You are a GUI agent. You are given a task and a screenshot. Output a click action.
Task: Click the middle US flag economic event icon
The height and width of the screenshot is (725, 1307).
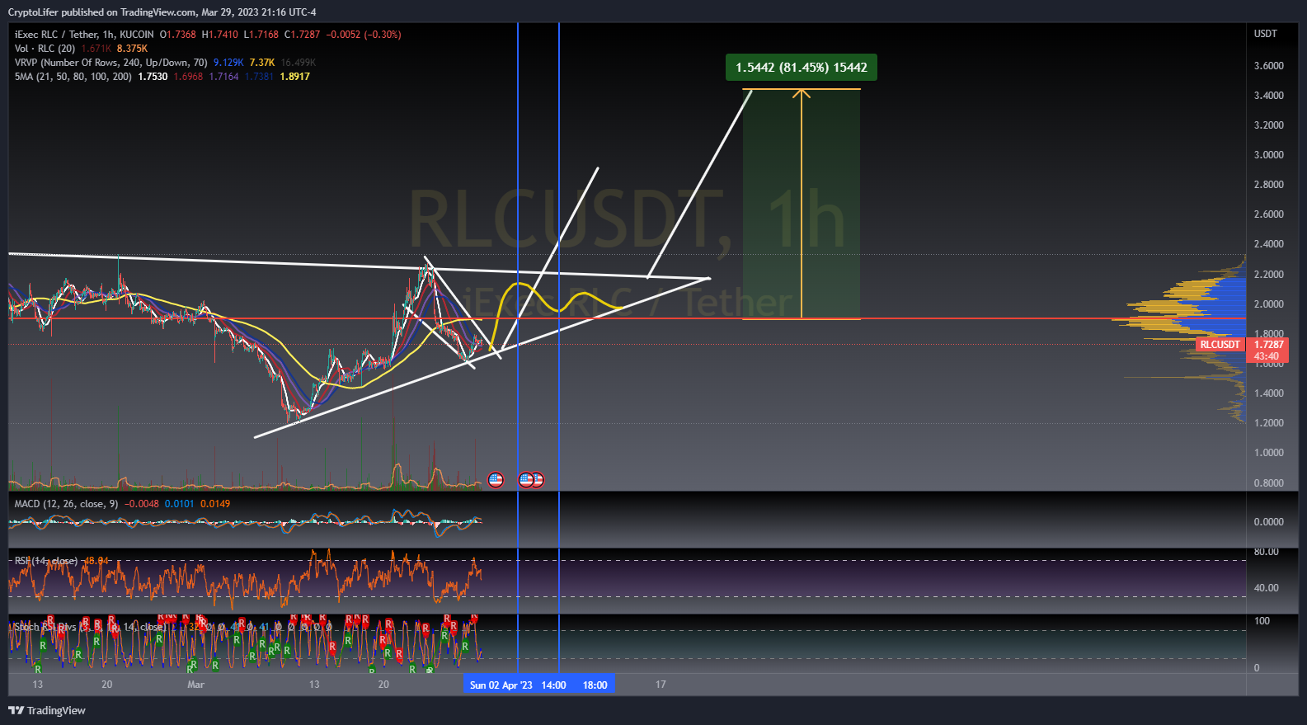[525, 479]
